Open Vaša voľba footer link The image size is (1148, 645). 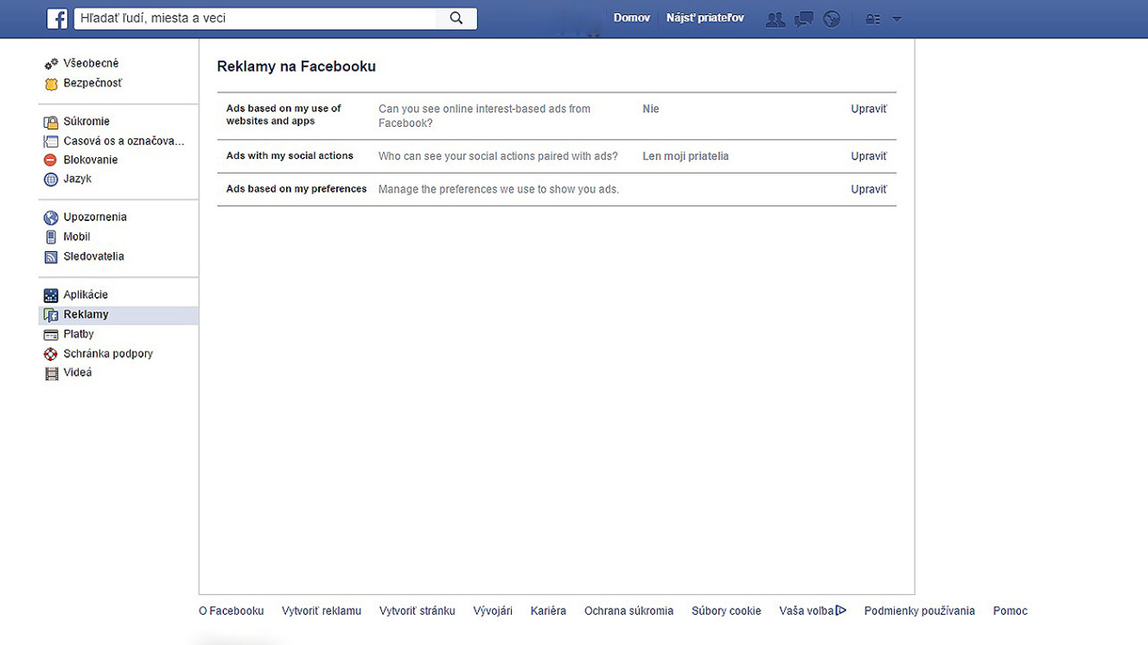tap(807, 610)
